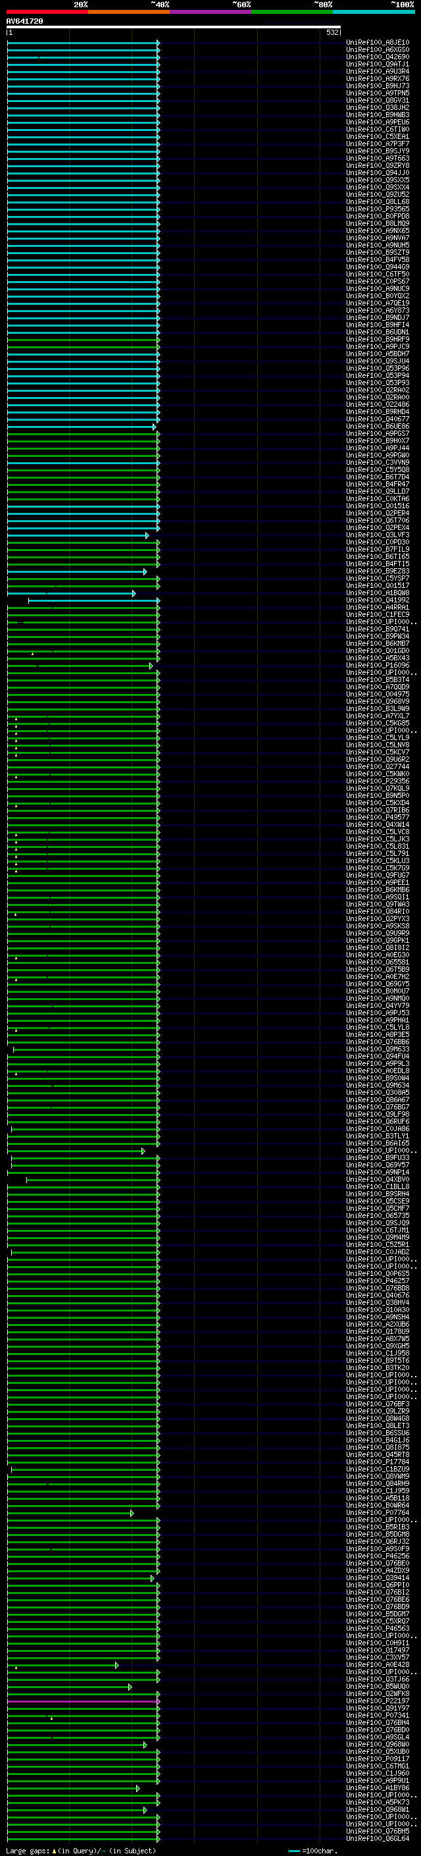Click the UniRef100_A0E428 label
This screenshot has height=1856, width=421.
[378, 1665]
